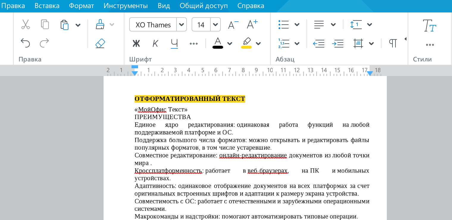Click the Redo arrow icon

coord(44,43)
